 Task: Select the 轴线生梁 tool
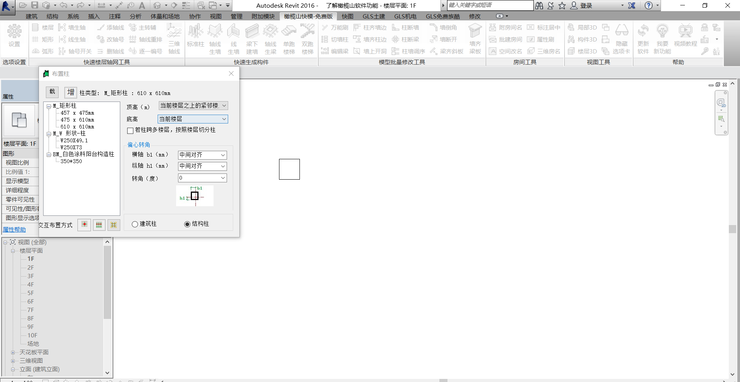[x=270, y=39]
